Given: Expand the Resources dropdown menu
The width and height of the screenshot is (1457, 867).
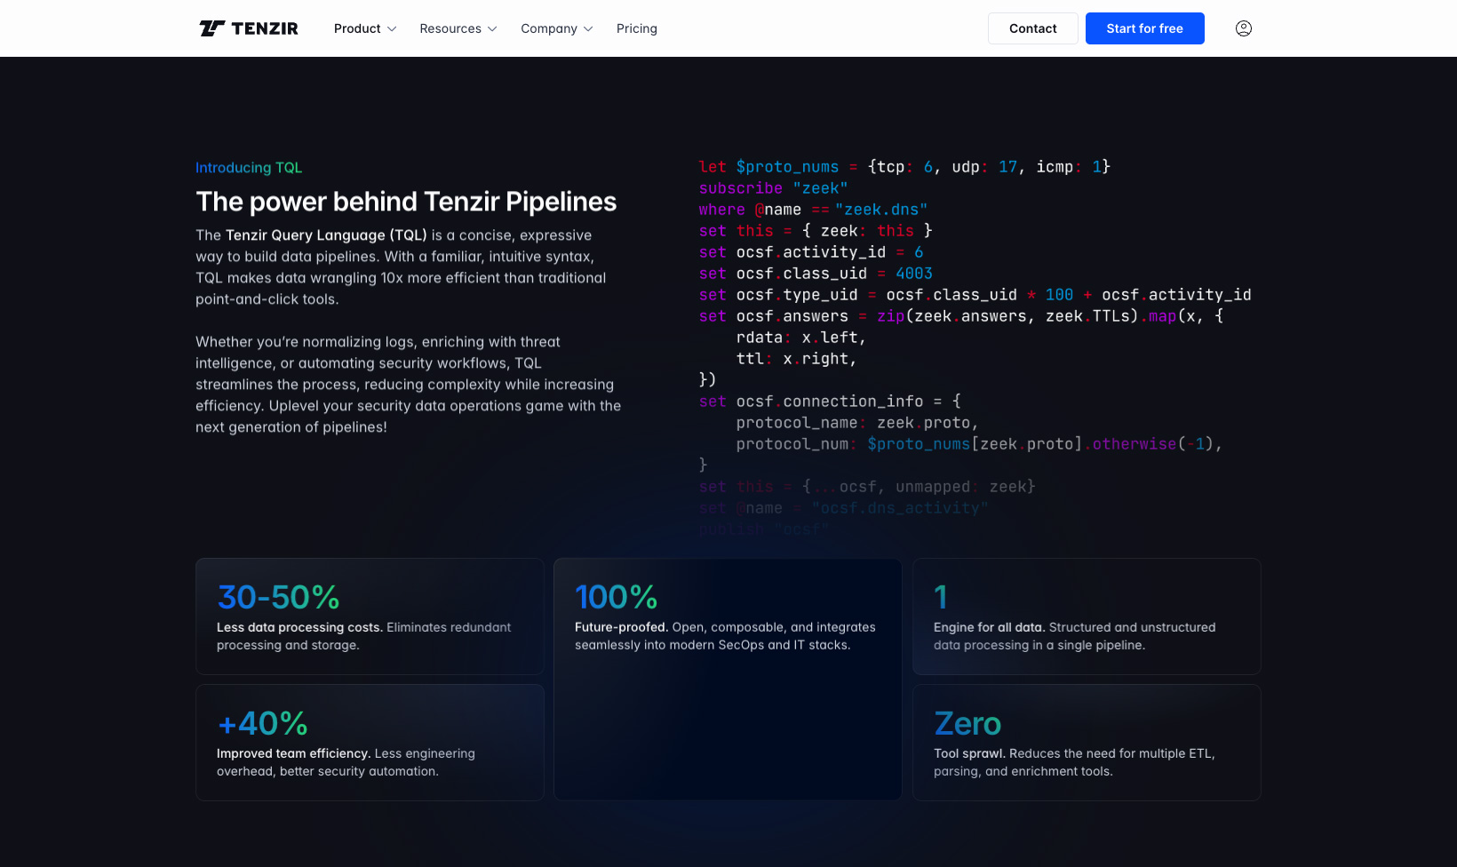Looking at the screenshot, I should 458,28.
